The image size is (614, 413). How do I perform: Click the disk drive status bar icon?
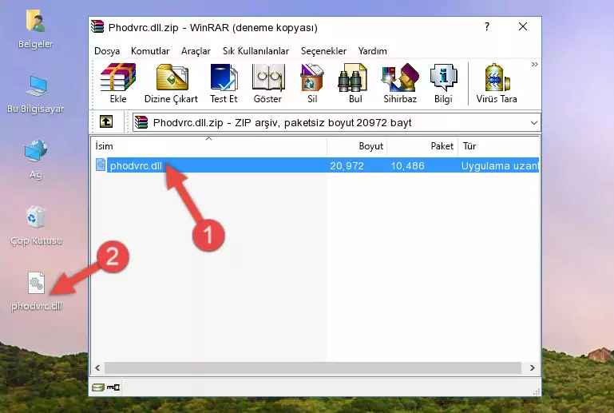coord(98,387)
